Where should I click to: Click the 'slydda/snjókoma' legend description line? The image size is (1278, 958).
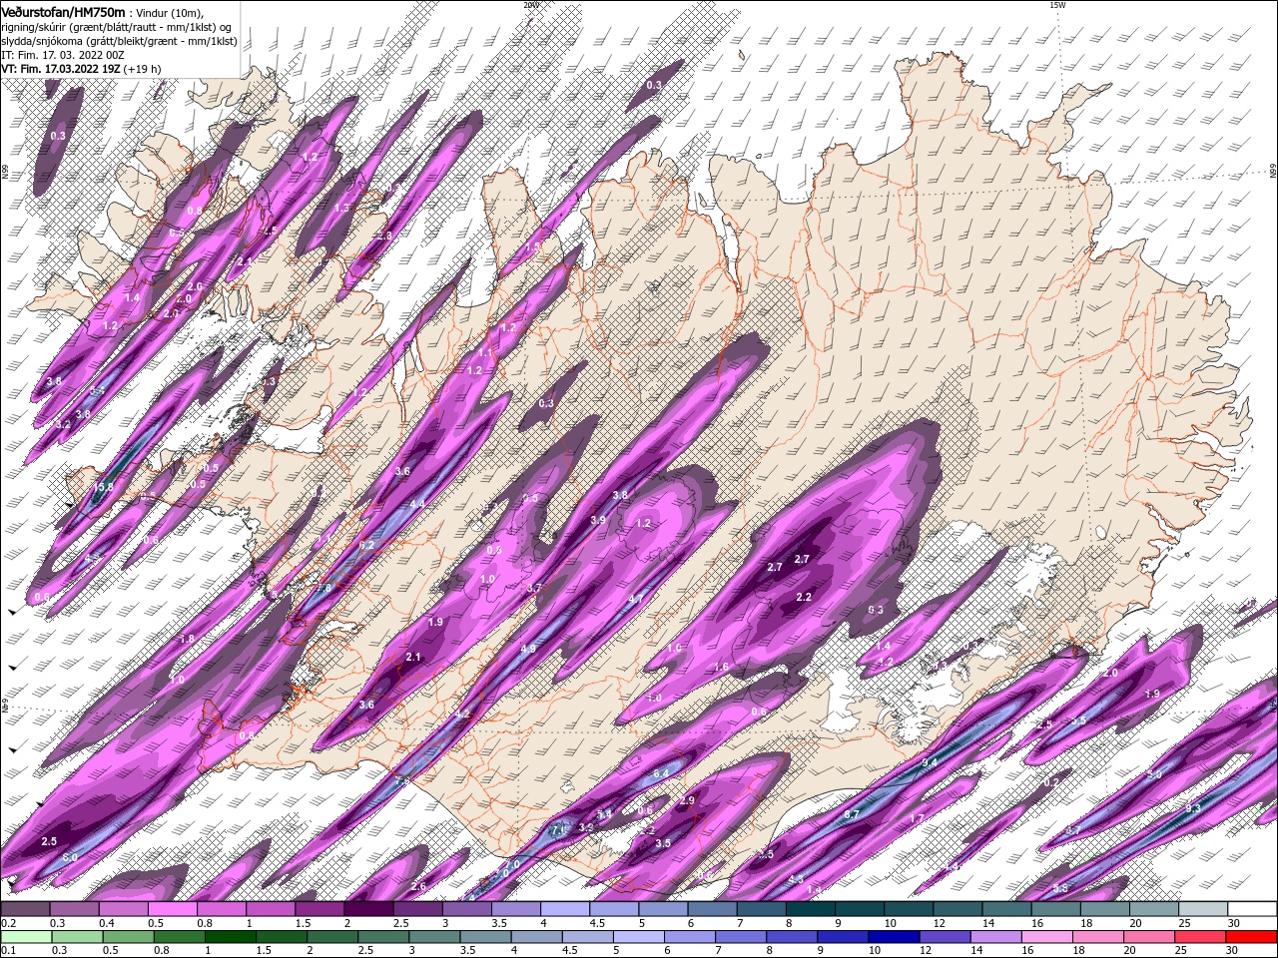(x=118, y=41)
